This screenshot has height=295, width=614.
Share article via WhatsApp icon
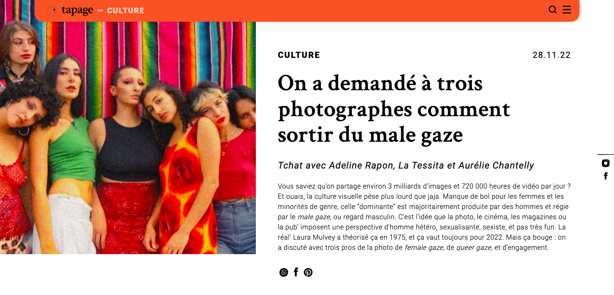click(284, 272)
